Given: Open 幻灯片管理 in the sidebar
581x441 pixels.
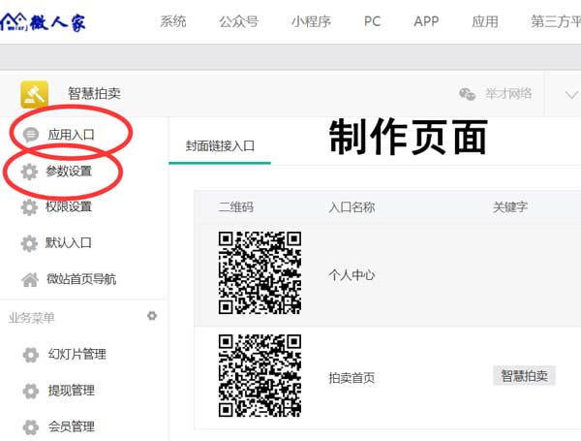Looking at the screenshot, I should pyautogui.click(x=77, y=354).
